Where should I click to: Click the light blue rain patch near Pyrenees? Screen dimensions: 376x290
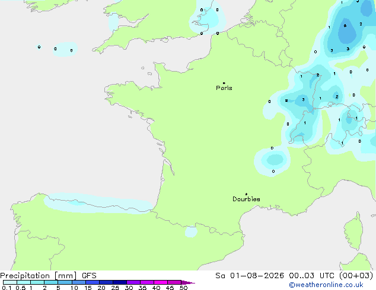pyautogui.click(x=191, y=231)
